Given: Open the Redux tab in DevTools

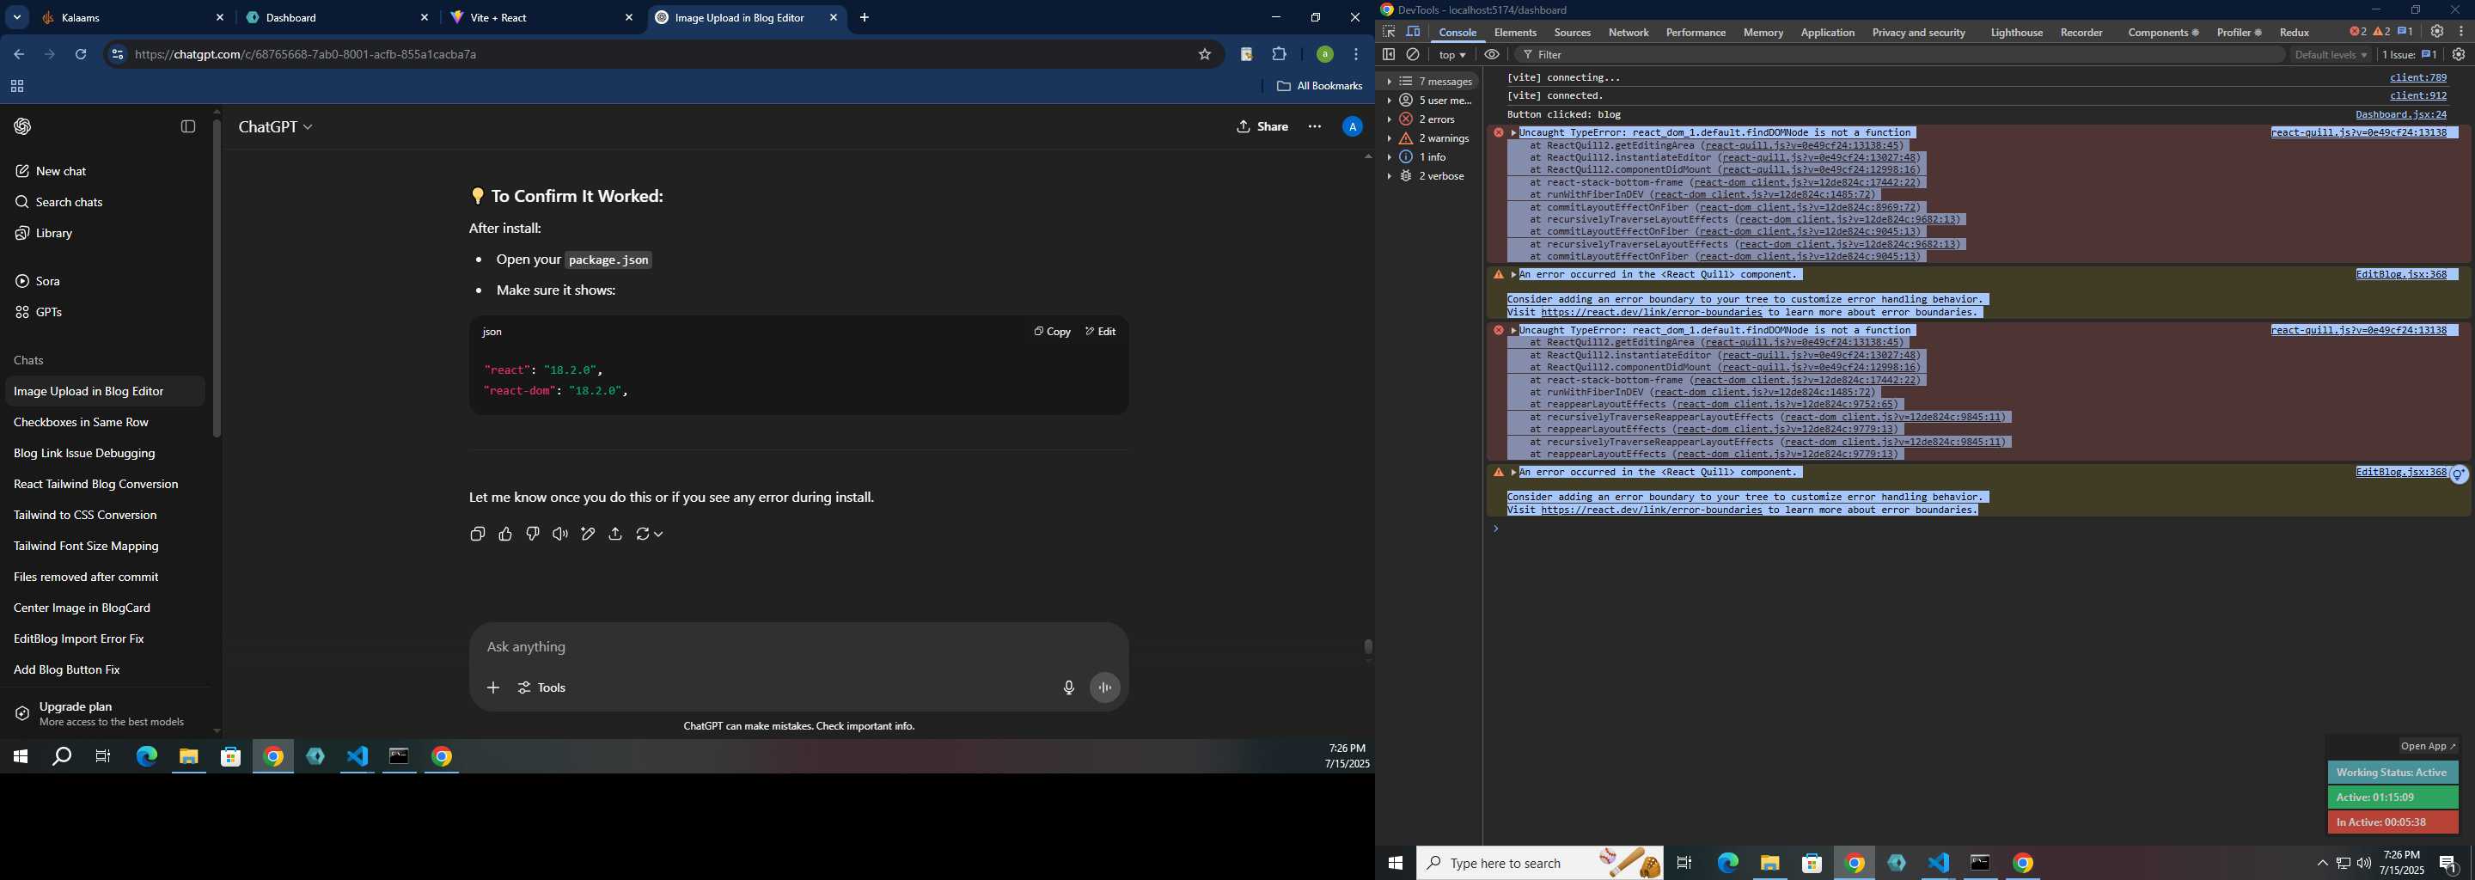Looking at the screenshot, I should tap(2294, 33).
